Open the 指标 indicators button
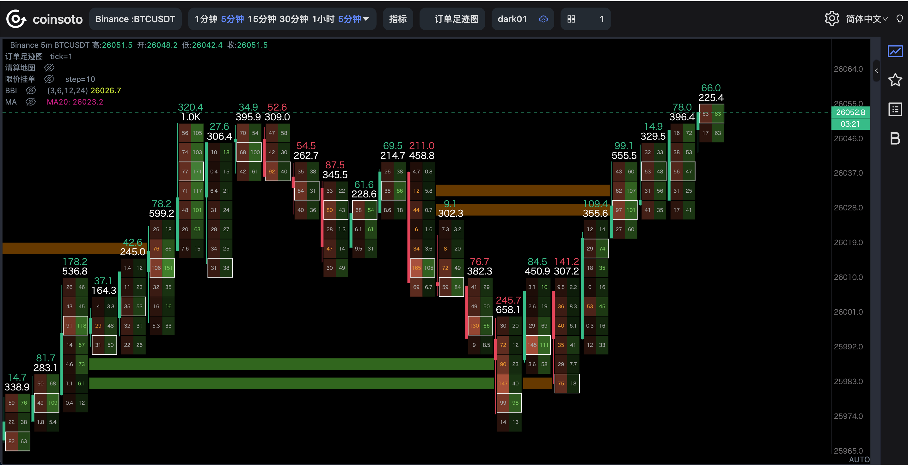The width and height of the screenshot is (908, 465). (x=398, y=19)
